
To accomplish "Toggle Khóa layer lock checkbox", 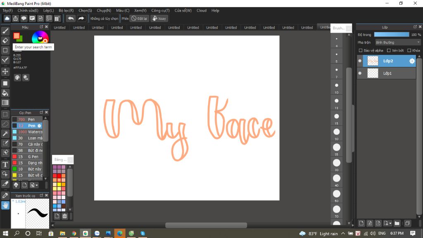I will pos(409,50).
